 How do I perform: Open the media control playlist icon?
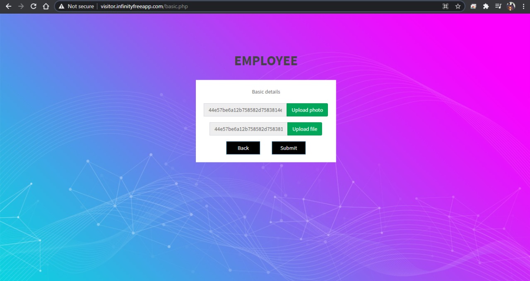[x=498, y=6]
